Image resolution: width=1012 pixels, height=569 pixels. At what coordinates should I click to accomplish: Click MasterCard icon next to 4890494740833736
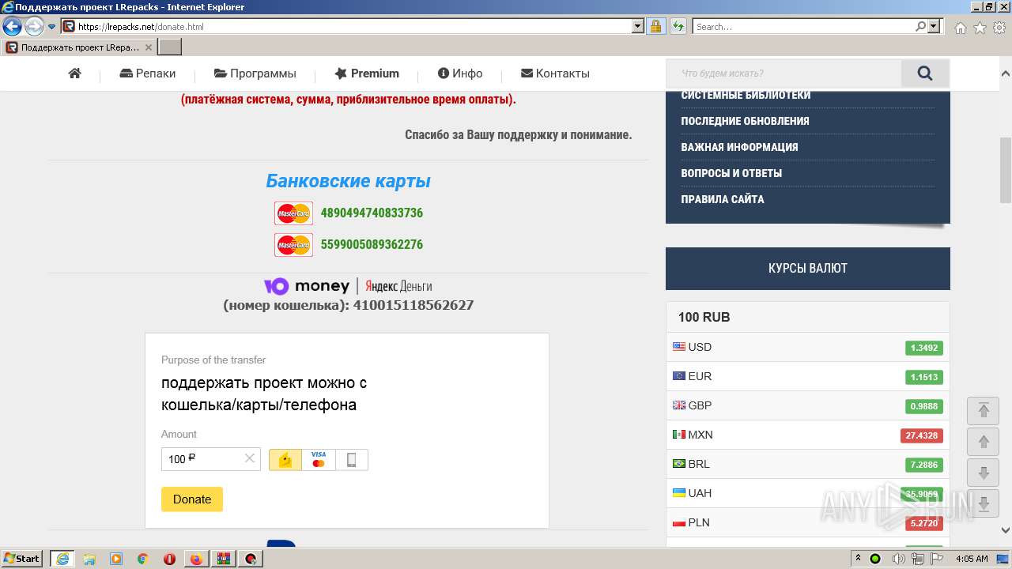[x=293, y=213]
